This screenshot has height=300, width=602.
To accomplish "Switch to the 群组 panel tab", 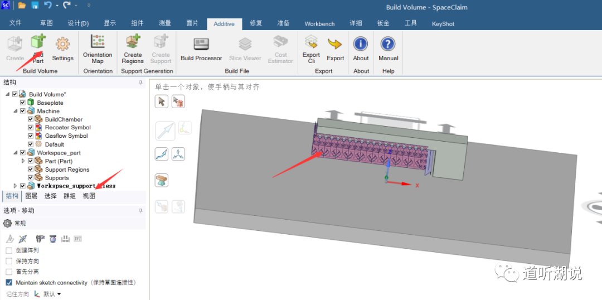I will [70, 196].
